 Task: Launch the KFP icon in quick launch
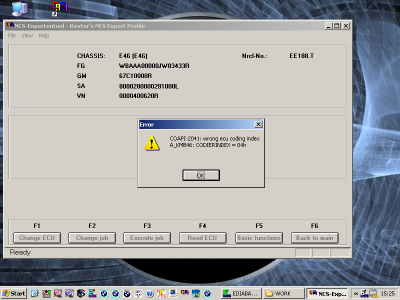tap(196, 293)
